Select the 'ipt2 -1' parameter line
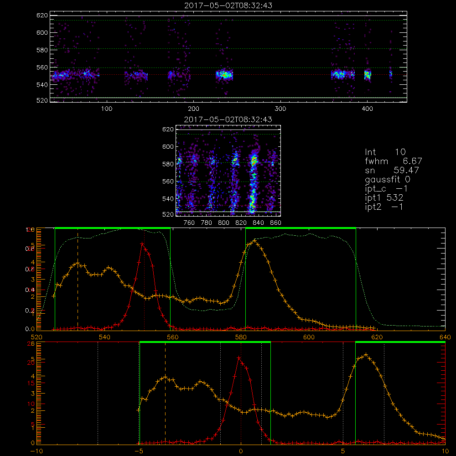 click(x=384, y=207)
